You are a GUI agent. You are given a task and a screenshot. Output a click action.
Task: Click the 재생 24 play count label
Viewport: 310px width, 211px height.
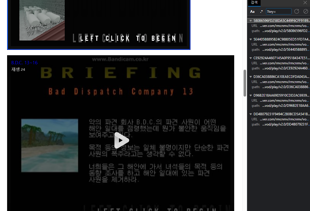pos(18,69)
